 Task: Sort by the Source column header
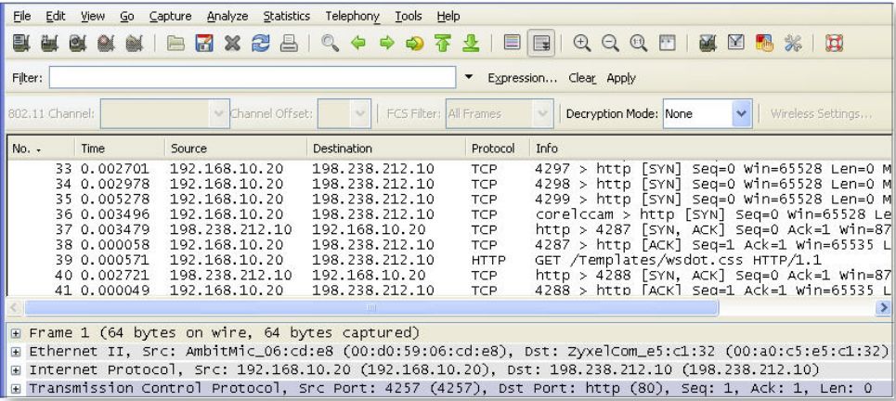(236, 149)
